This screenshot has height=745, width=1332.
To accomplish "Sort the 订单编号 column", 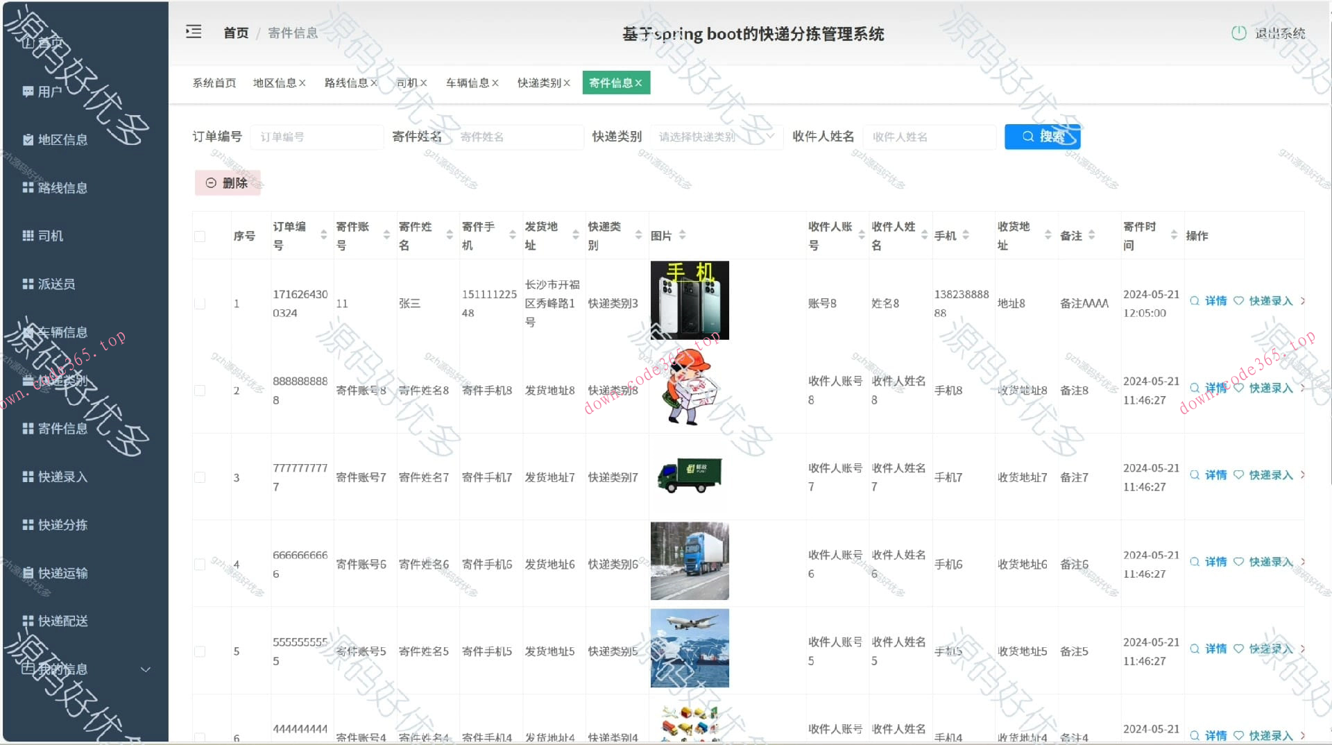I will [x=323, y=235].
